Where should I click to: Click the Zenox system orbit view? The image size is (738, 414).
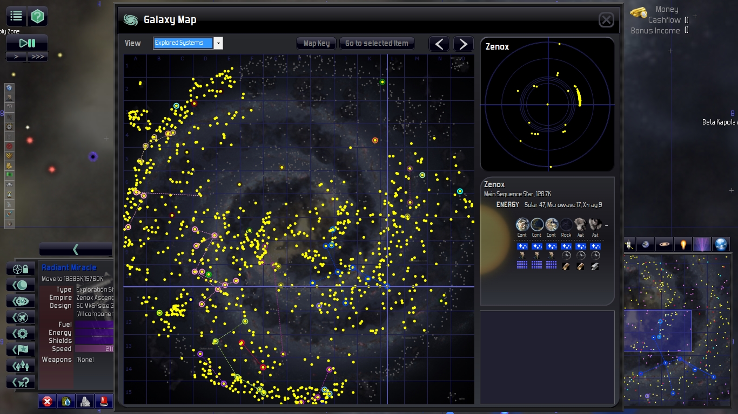coord(547,104)
